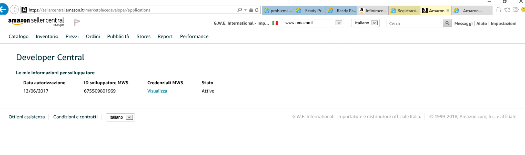525x155 pixels.
Task: Click the Italian flag icon
Action: tap(275, 23)
